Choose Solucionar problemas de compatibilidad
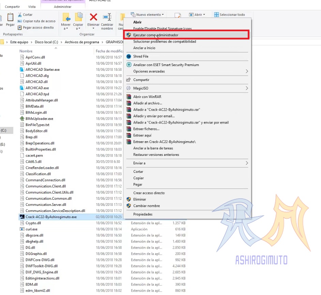The image size is (321, 295). (165, 42)
